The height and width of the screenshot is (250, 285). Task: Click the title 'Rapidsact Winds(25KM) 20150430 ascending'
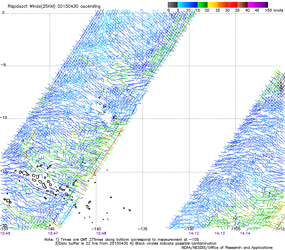54,7
